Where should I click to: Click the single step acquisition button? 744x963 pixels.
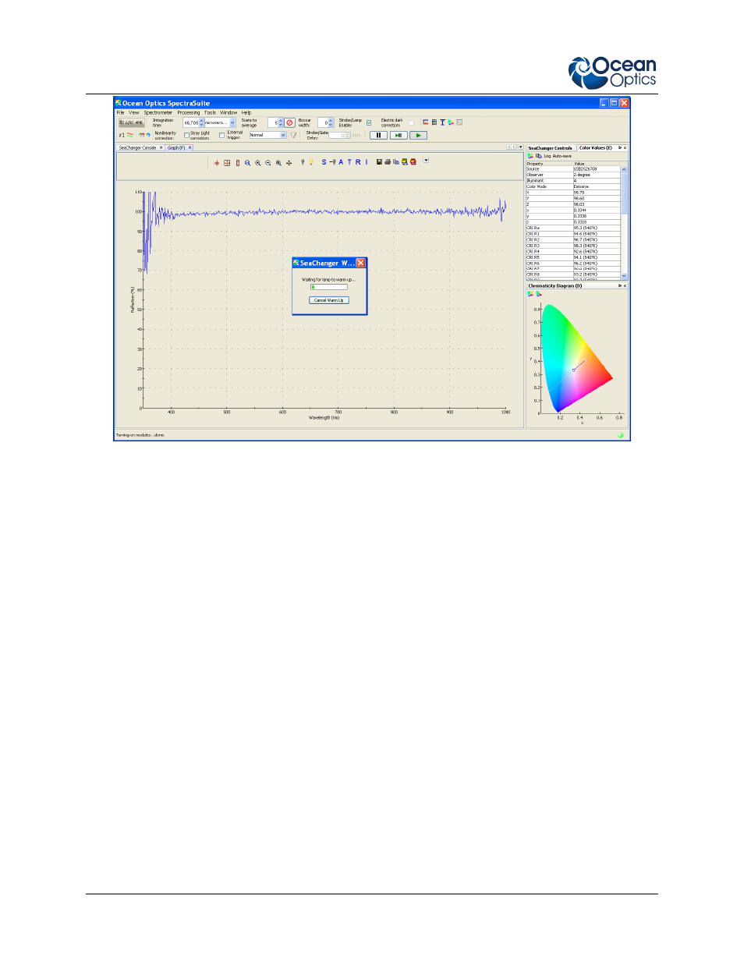pos(399,135)
